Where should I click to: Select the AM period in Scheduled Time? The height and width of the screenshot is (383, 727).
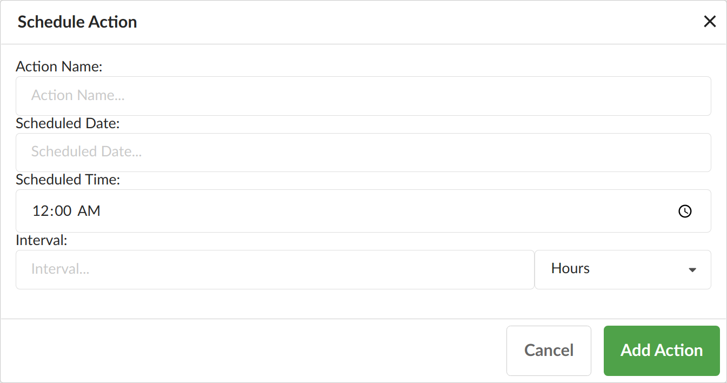[x=89, y=211]
